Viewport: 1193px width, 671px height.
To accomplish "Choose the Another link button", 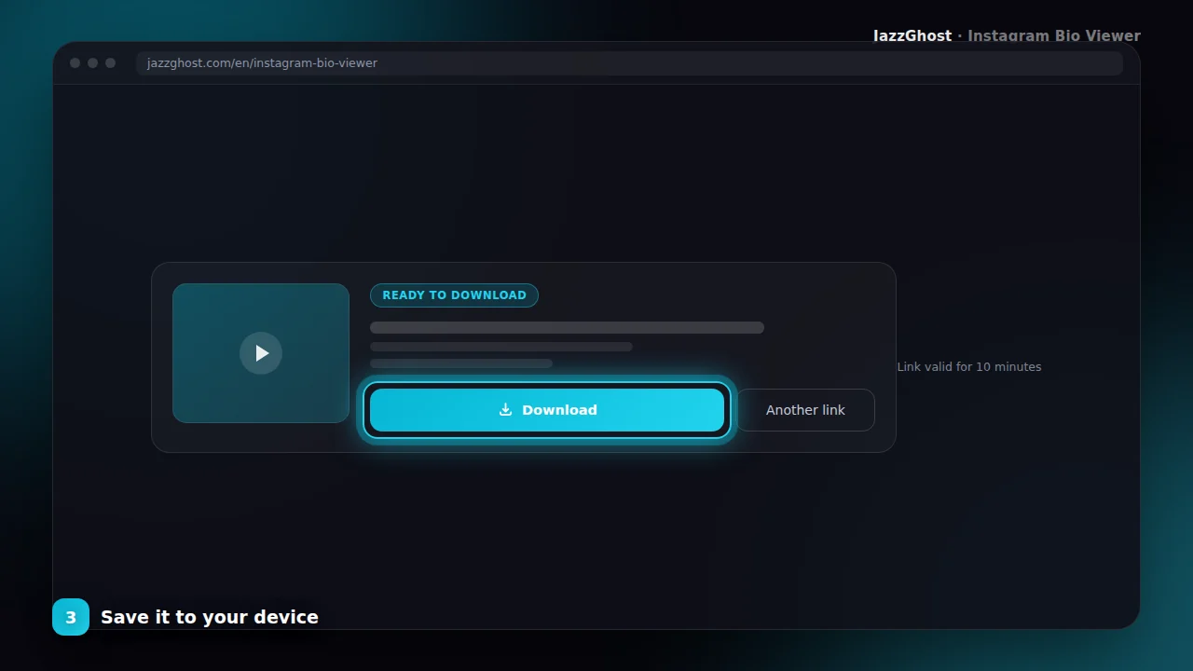I will (806, 410).
